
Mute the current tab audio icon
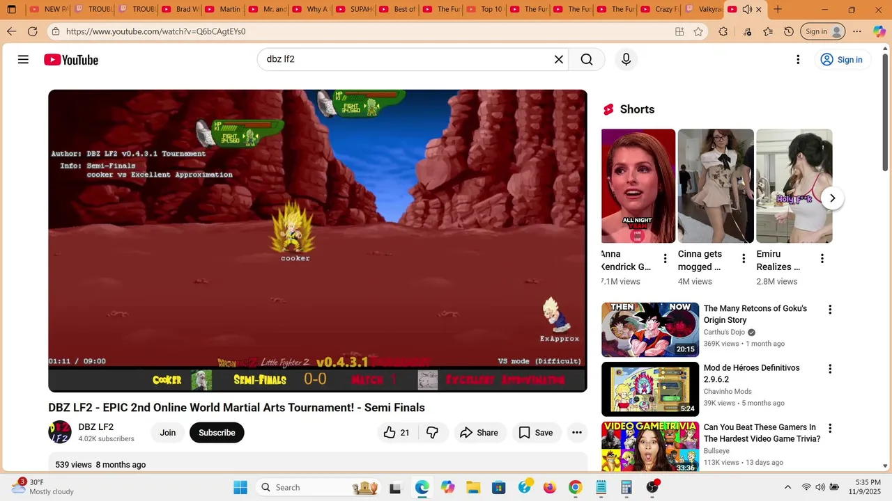(747, 9)
